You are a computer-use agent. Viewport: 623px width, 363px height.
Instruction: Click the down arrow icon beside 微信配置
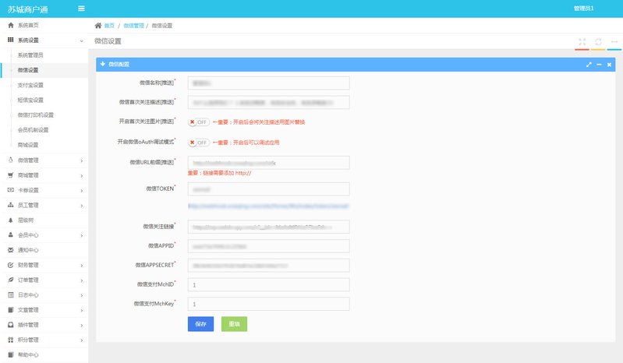tap(102, 64)
